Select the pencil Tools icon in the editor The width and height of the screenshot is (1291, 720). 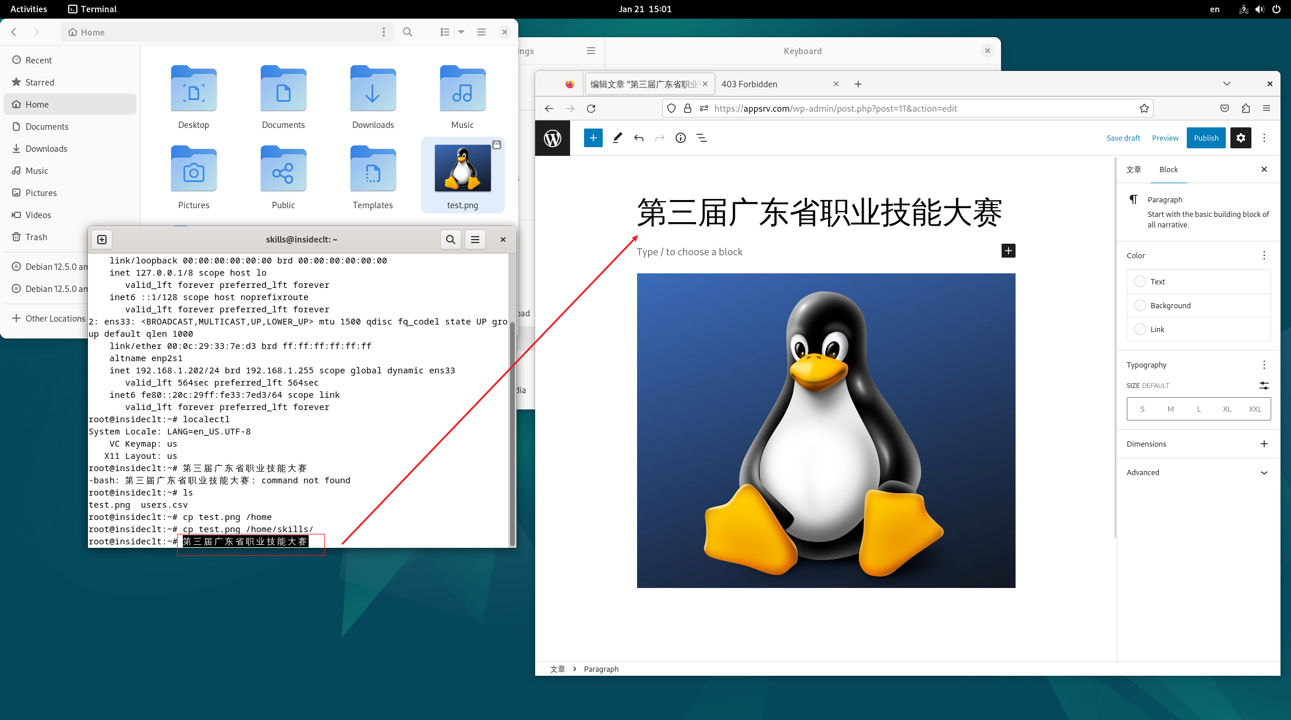click(x=617, y=138)
